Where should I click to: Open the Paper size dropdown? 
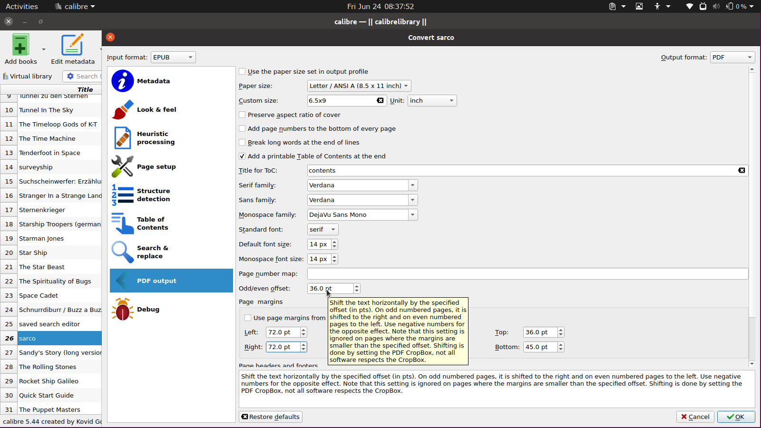point(359,86)
